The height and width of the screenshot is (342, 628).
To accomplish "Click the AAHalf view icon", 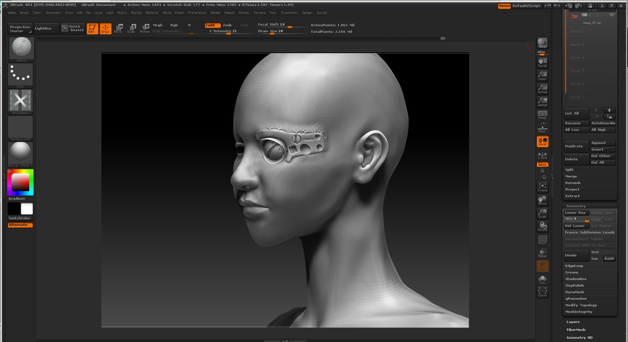I will [542, 102].
